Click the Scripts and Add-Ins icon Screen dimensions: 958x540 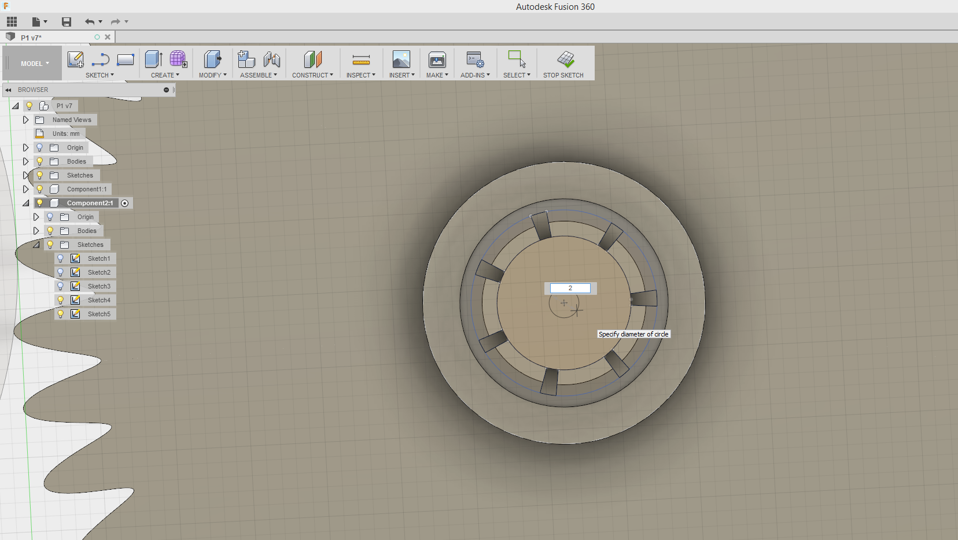tap(475, 59)
